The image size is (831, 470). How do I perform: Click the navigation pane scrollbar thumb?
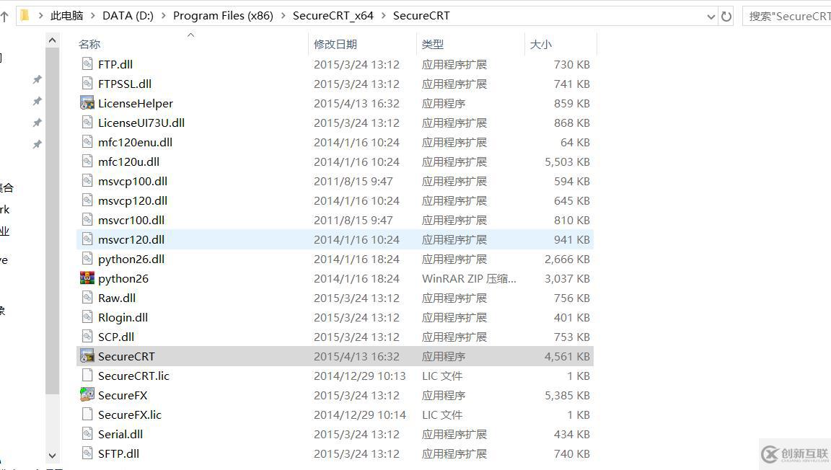[52, 221]
